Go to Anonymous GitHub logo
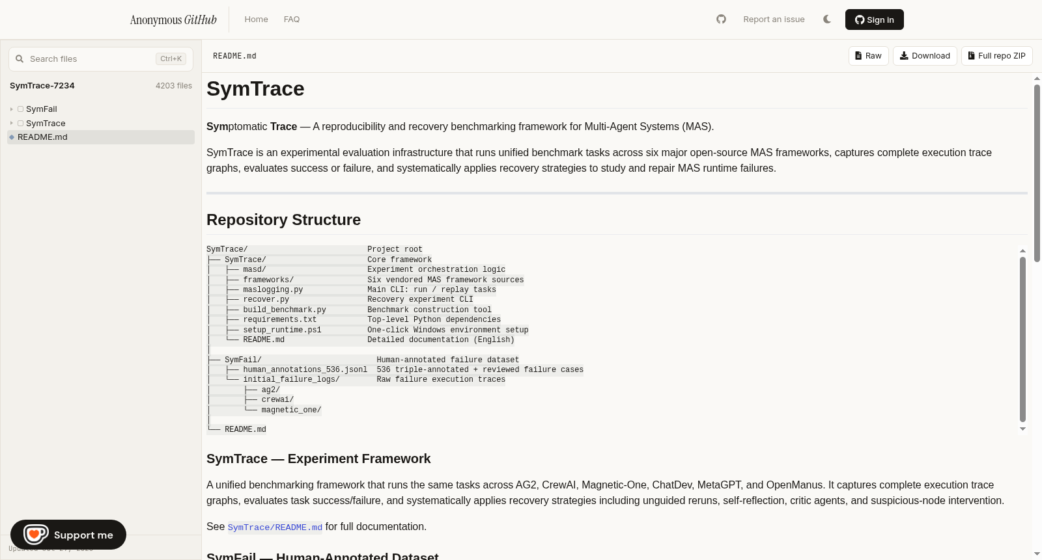 (x=173, y=20)
